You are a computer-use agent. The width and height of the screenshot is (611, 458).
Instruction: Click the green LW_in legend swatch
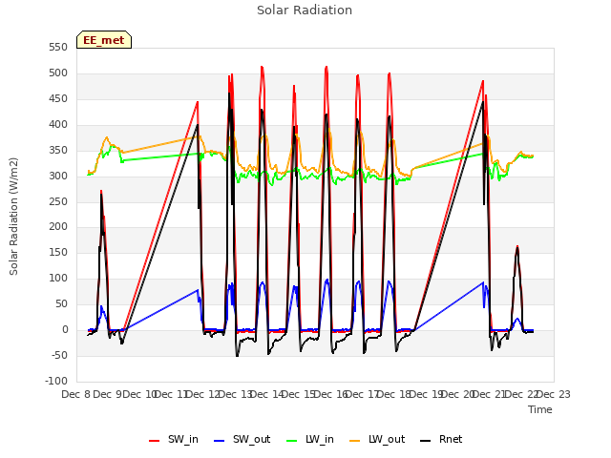tap(291, 441)
